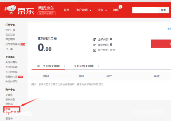The height and width of the screenshot is (121, 171).
Task: Click the JD dog mascot logo
Action: (10, 10)
